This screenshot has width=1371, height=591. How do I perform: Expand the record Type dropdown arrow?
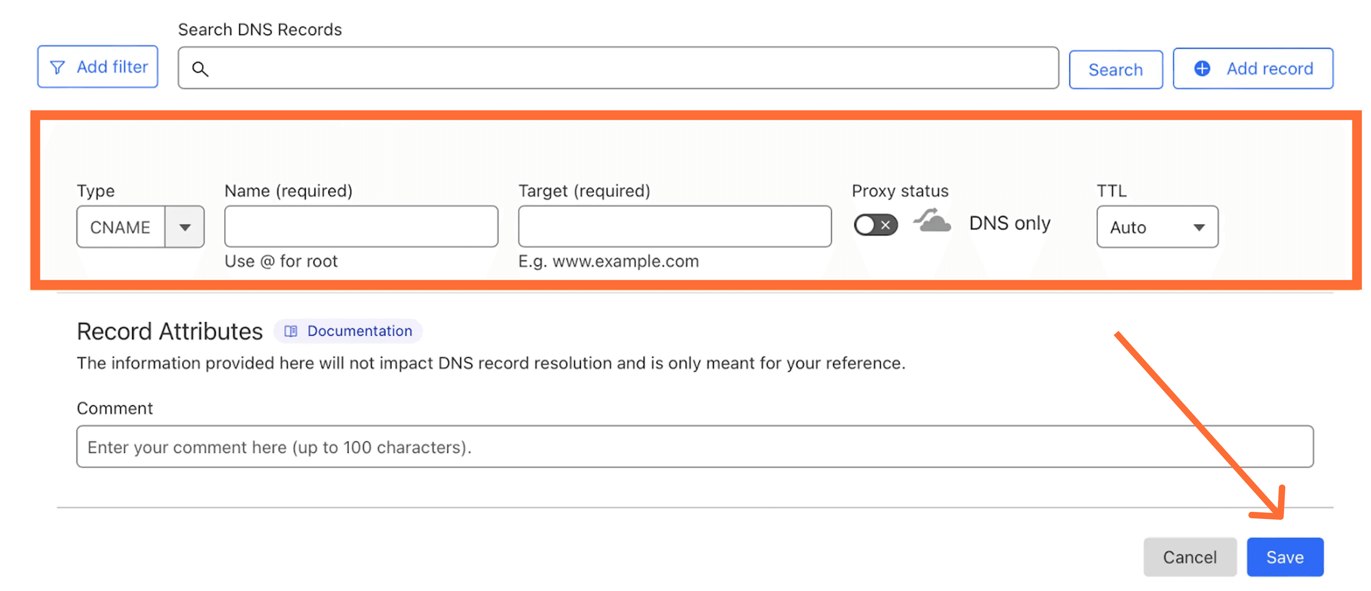185,227
